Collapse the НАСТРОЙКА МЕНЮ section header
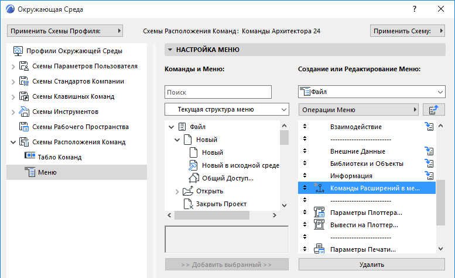 point(170,50)
